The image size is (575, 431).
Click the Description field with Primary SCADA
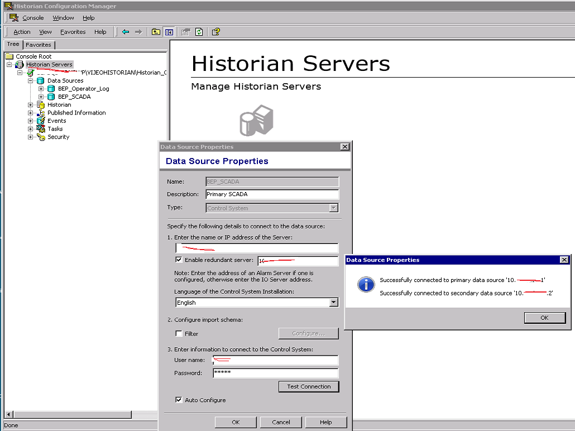(x=272, y=194)
